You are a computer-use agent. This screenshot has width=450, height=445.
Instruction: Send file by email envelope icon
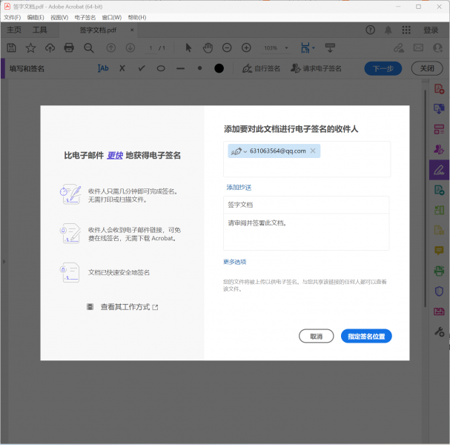[418, 47]
